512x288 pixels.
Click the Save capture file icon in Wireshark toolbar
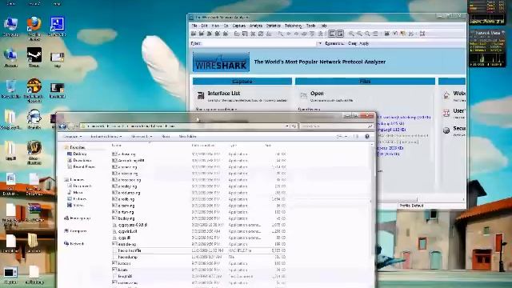(245, 34)
